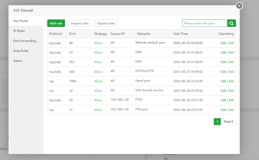Type in the port search field
The width and height of the screenshot is (259, 160).
click(x=205, y=23)
